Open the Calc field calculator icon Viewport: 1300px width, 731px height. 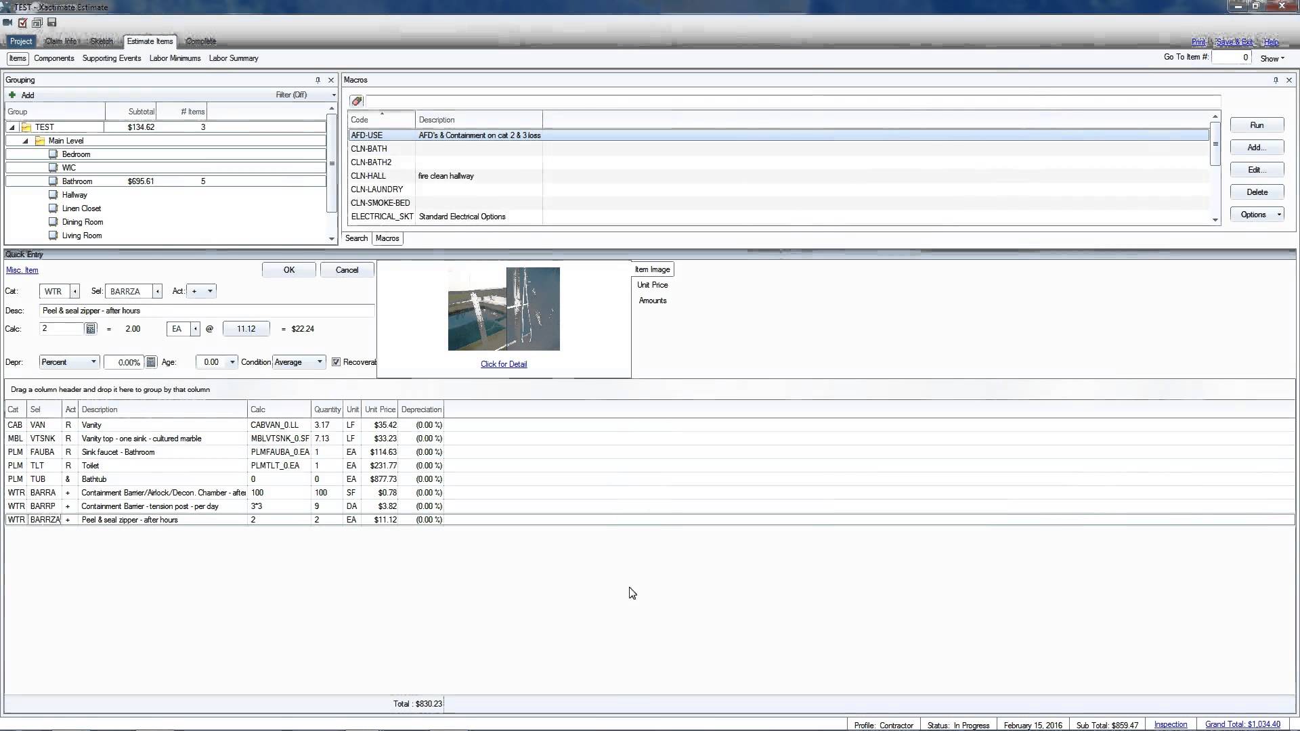click(x=91, y=329)
